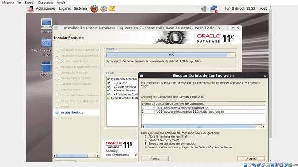Screen dimensions: 298x167
Task: Launch Firefox from the GNOME top panel
Action: (x=94, y=8)
